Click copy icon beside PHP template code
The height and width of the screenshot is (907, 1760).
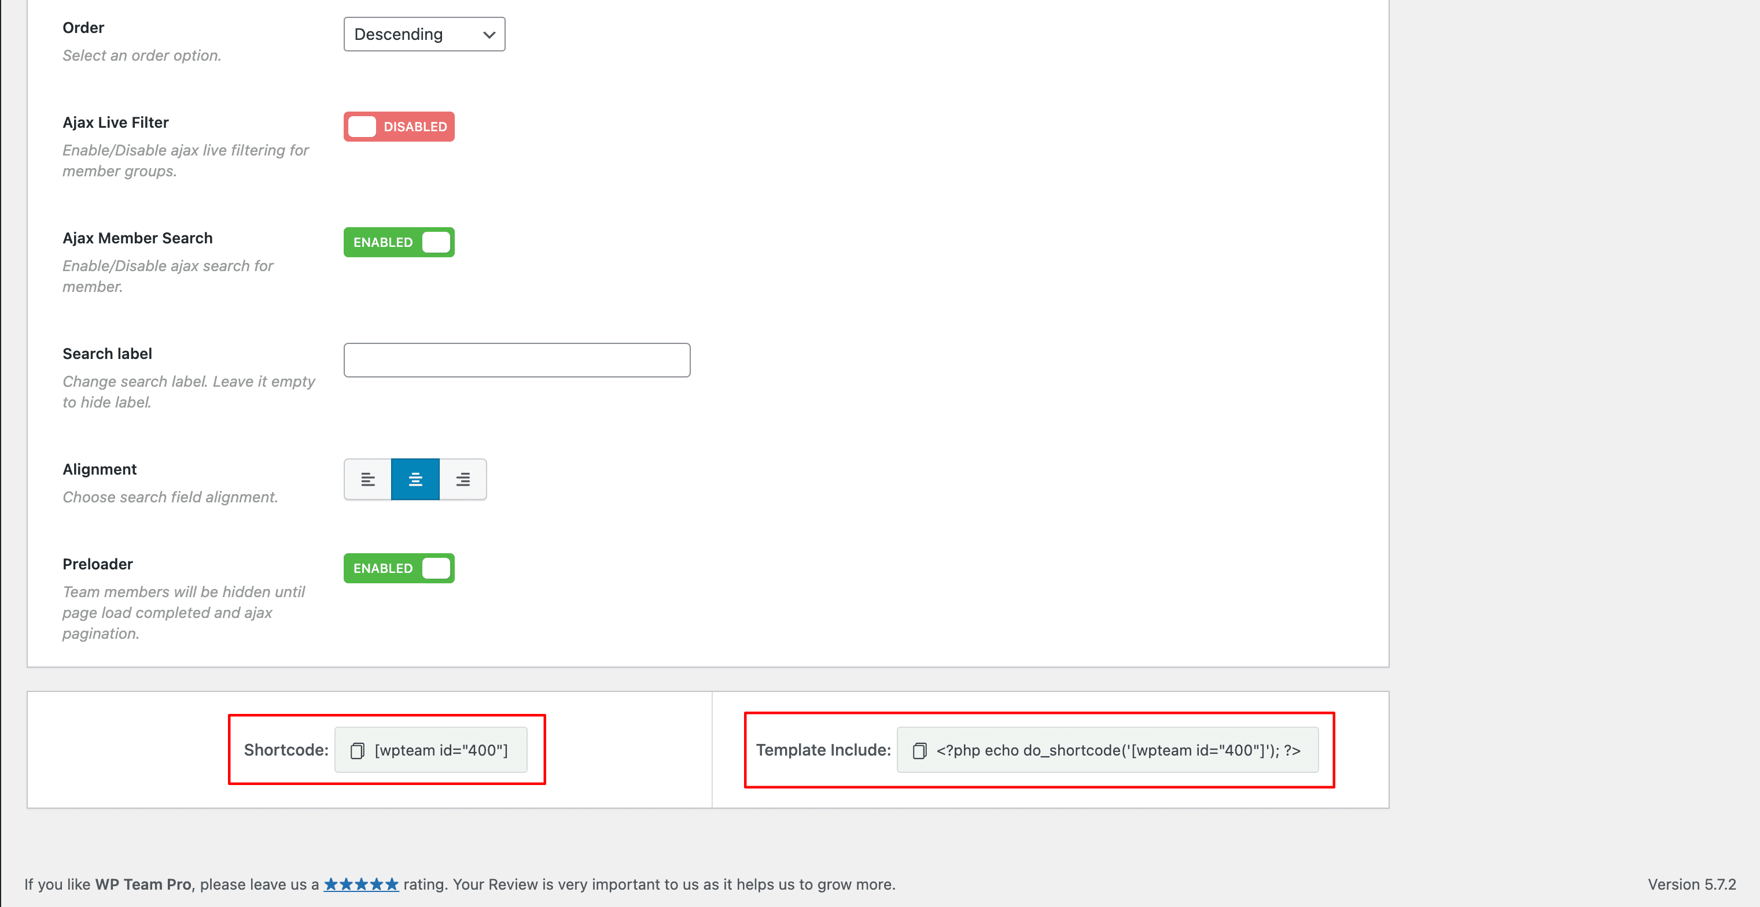(x=919, y=751)
